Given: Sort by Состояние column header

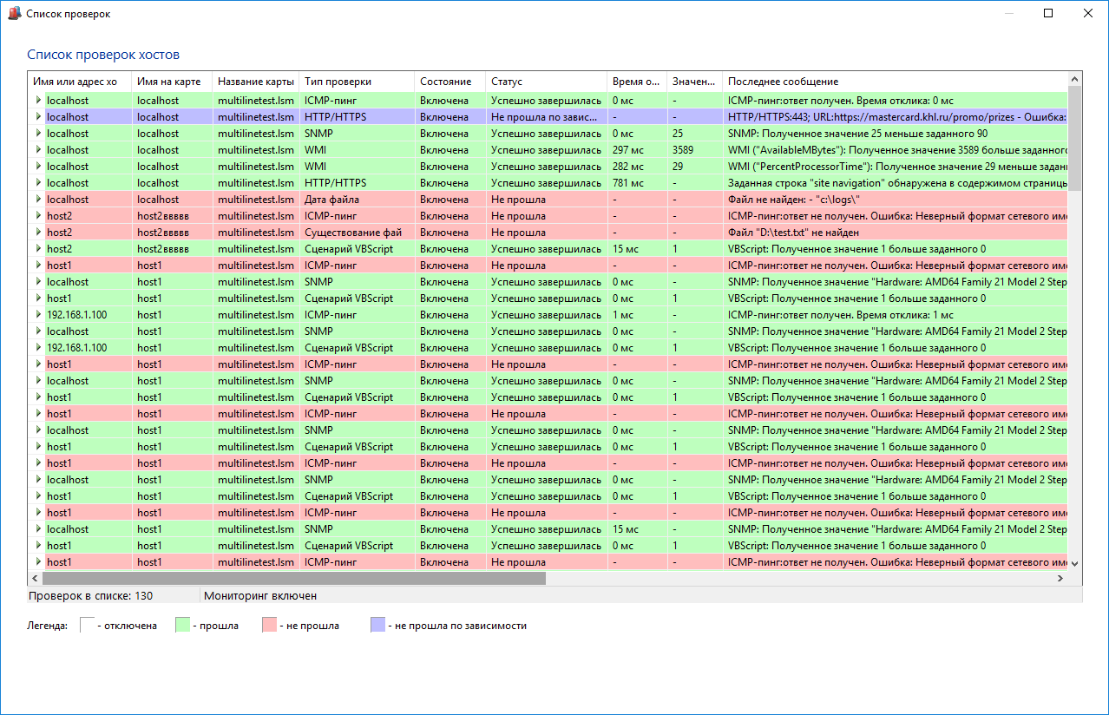Looking at the screenshot, I should click(450, 82).
